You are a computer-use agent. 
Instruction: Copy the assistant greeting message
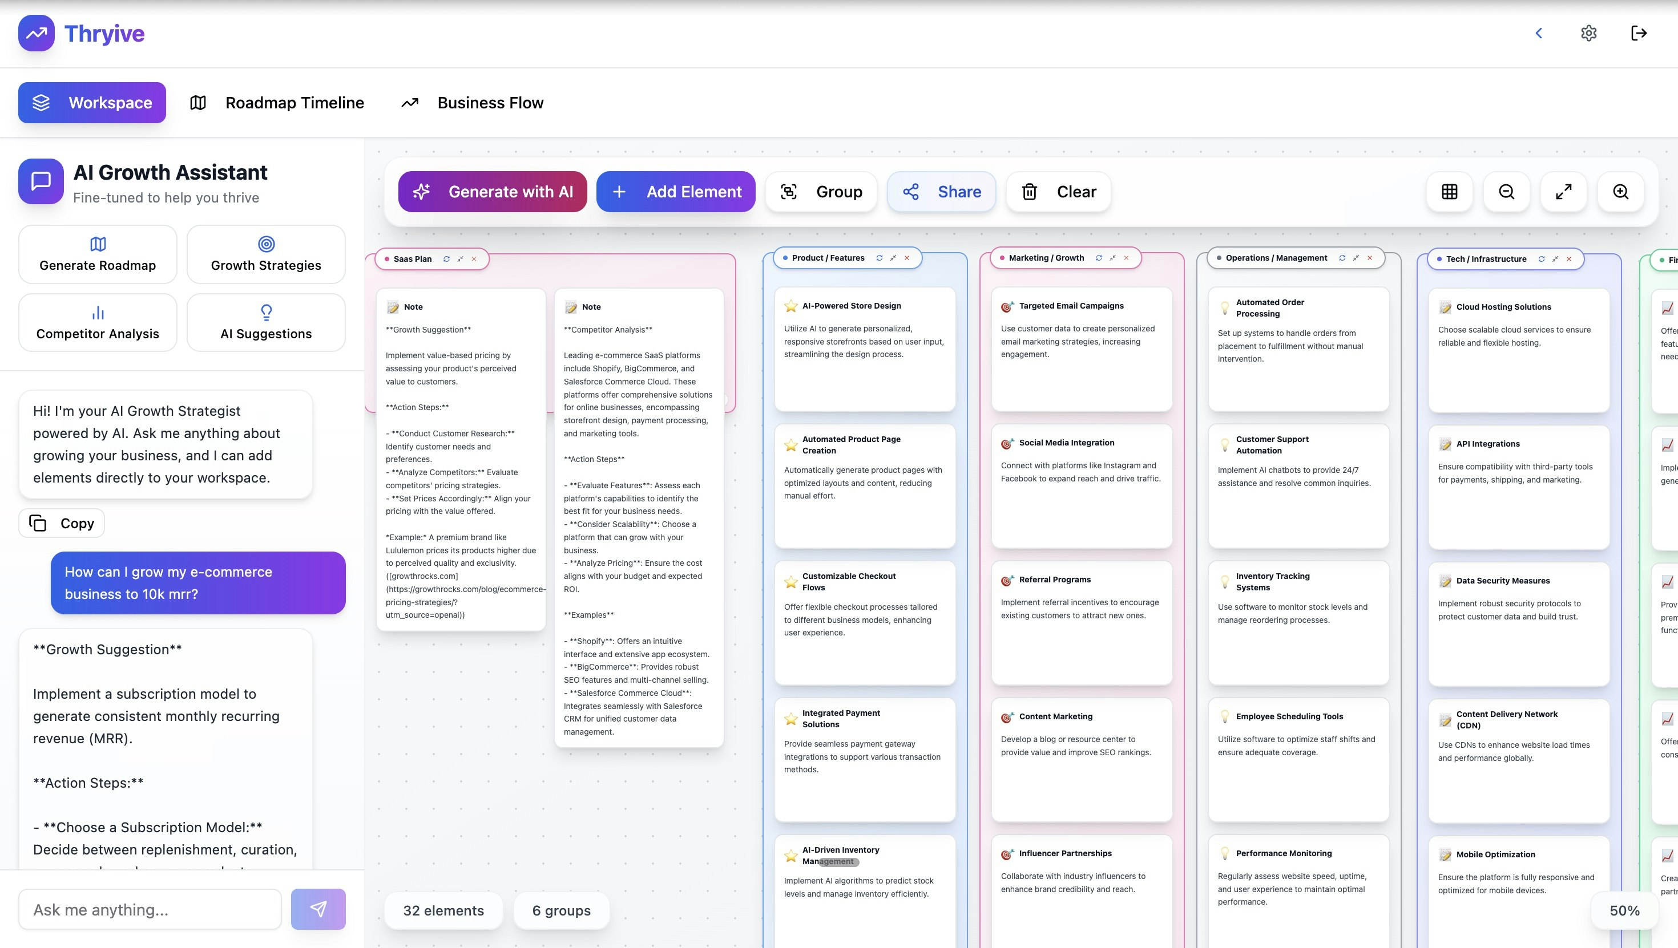pos(62,524)
